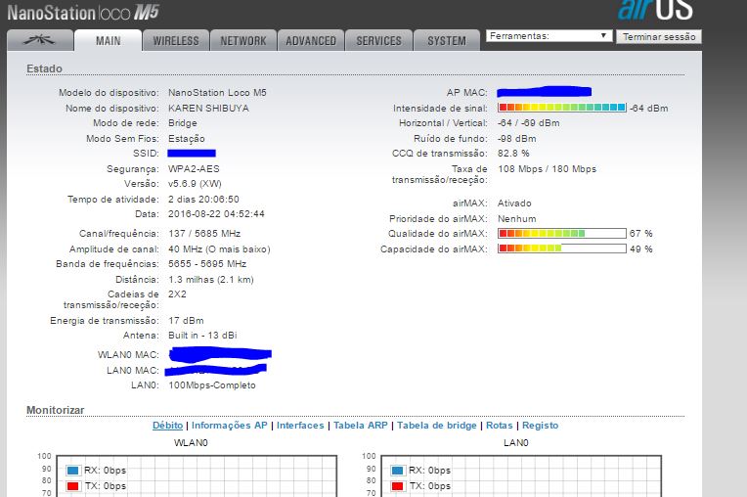Open the Interfaces monitor link
Image resolution: width=747 pixels, height=497 pixels.
pos(300,425)
